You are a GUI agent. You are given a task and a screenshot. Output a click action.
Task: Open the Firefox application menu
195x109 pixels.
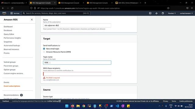coord(192,8)
